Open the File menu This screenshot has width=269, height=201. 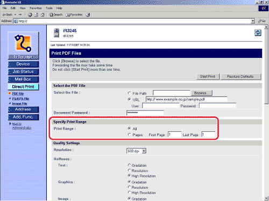5,8
